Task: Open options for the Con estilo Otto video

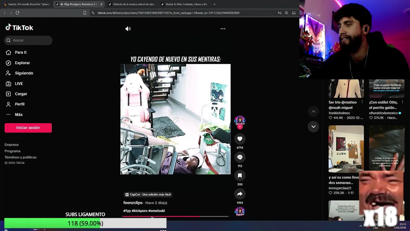Action: point(402,102)
